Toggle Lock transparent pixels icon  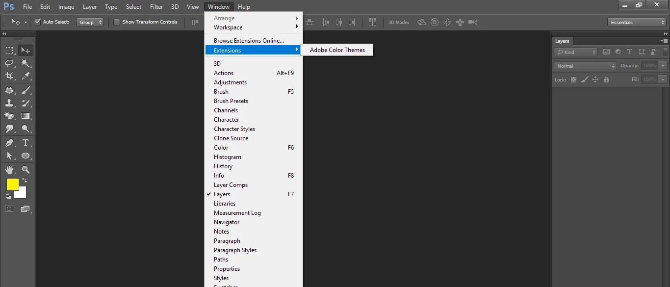click(573, 79)
